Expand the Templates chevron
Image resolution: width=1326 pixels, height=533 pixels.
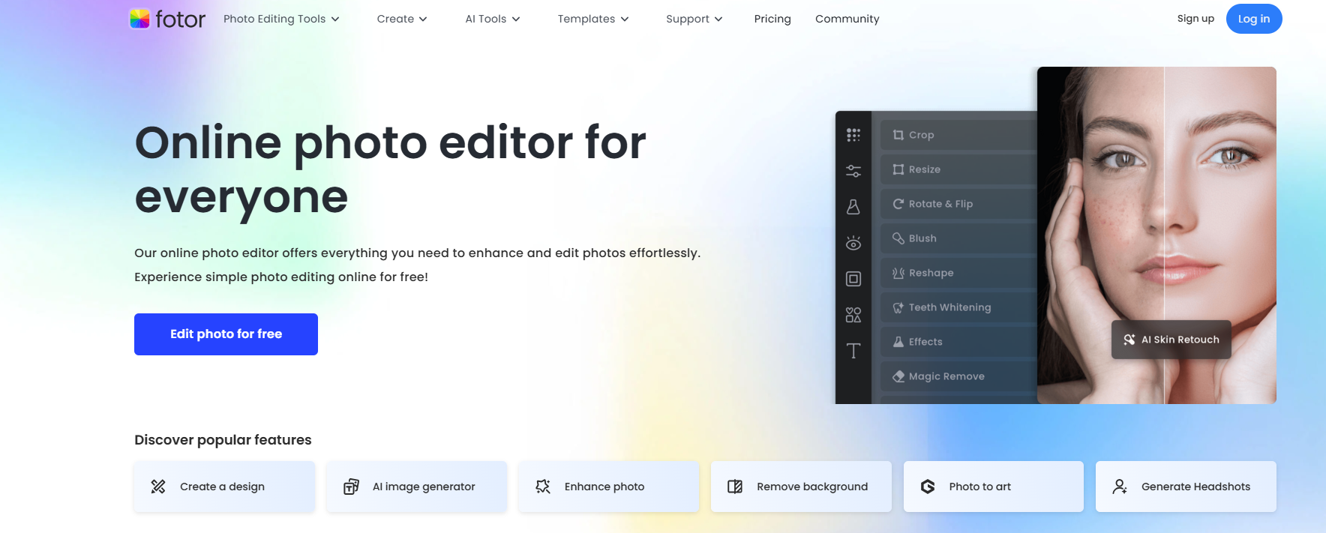pyautogui.click(x=625, y=19)
